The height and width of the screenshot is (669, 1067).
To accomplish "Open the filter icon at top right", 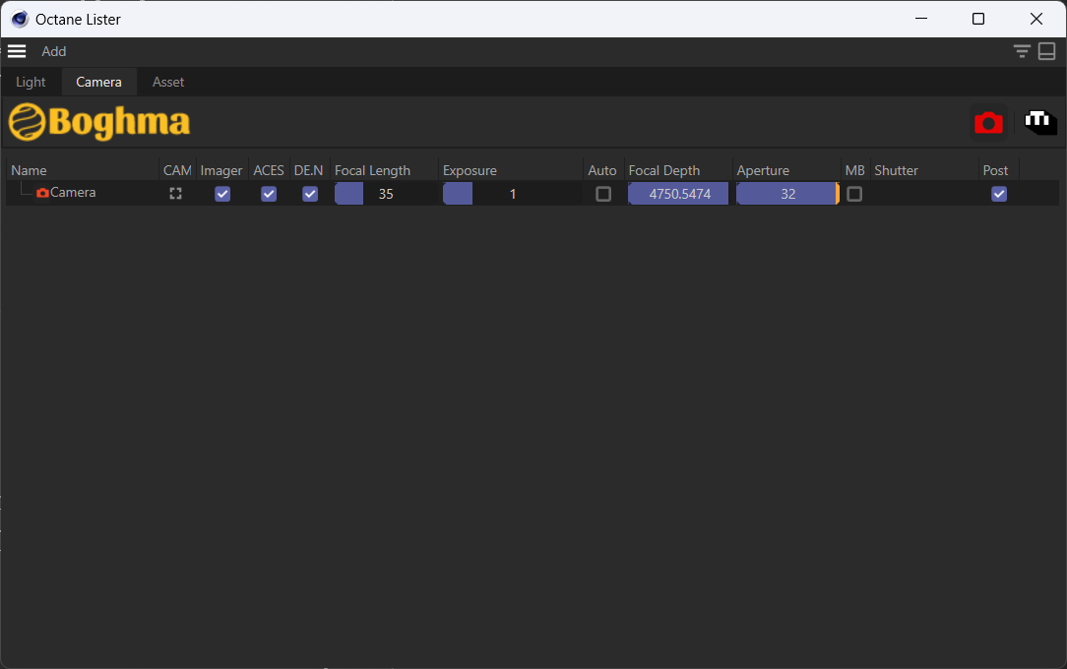I will pos(1022,51).
